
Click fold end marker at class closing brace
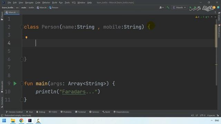[22, 59]
